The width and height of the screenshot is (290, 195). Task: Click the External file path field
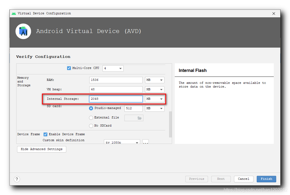(x=134, y=118)
